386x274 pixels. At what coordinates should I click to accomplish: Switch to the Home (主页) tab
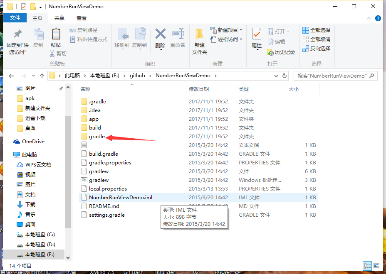coord(37,18)
